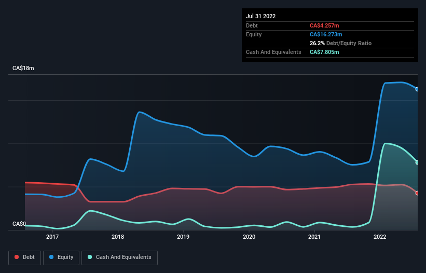
Task: Click the 2021 x-axis label
Action: pos(314,237)
